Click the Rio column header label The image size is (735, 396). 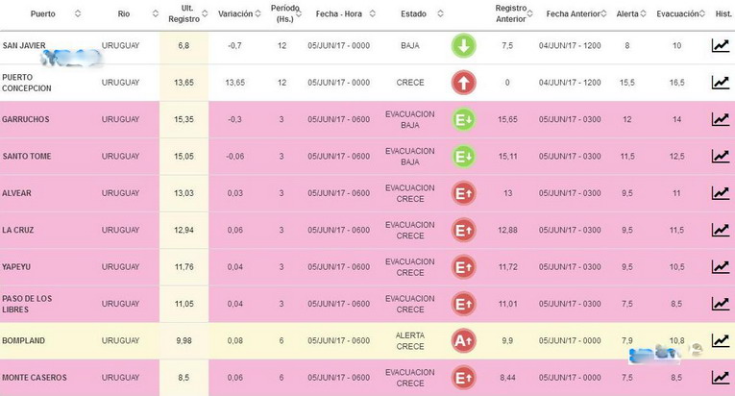pos(124,14)
